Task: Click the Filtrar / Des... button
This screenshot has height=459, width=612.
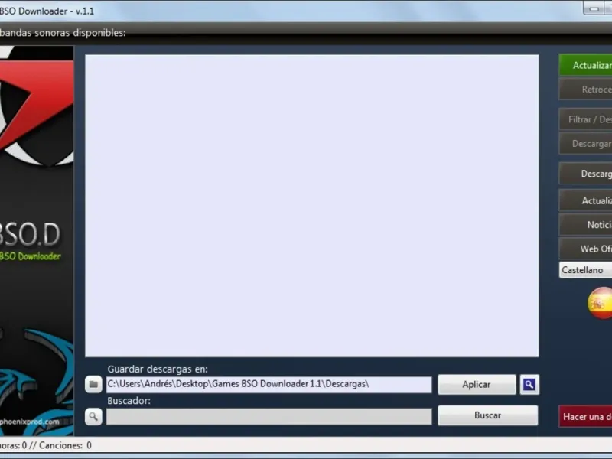Action: pos(585,119)
